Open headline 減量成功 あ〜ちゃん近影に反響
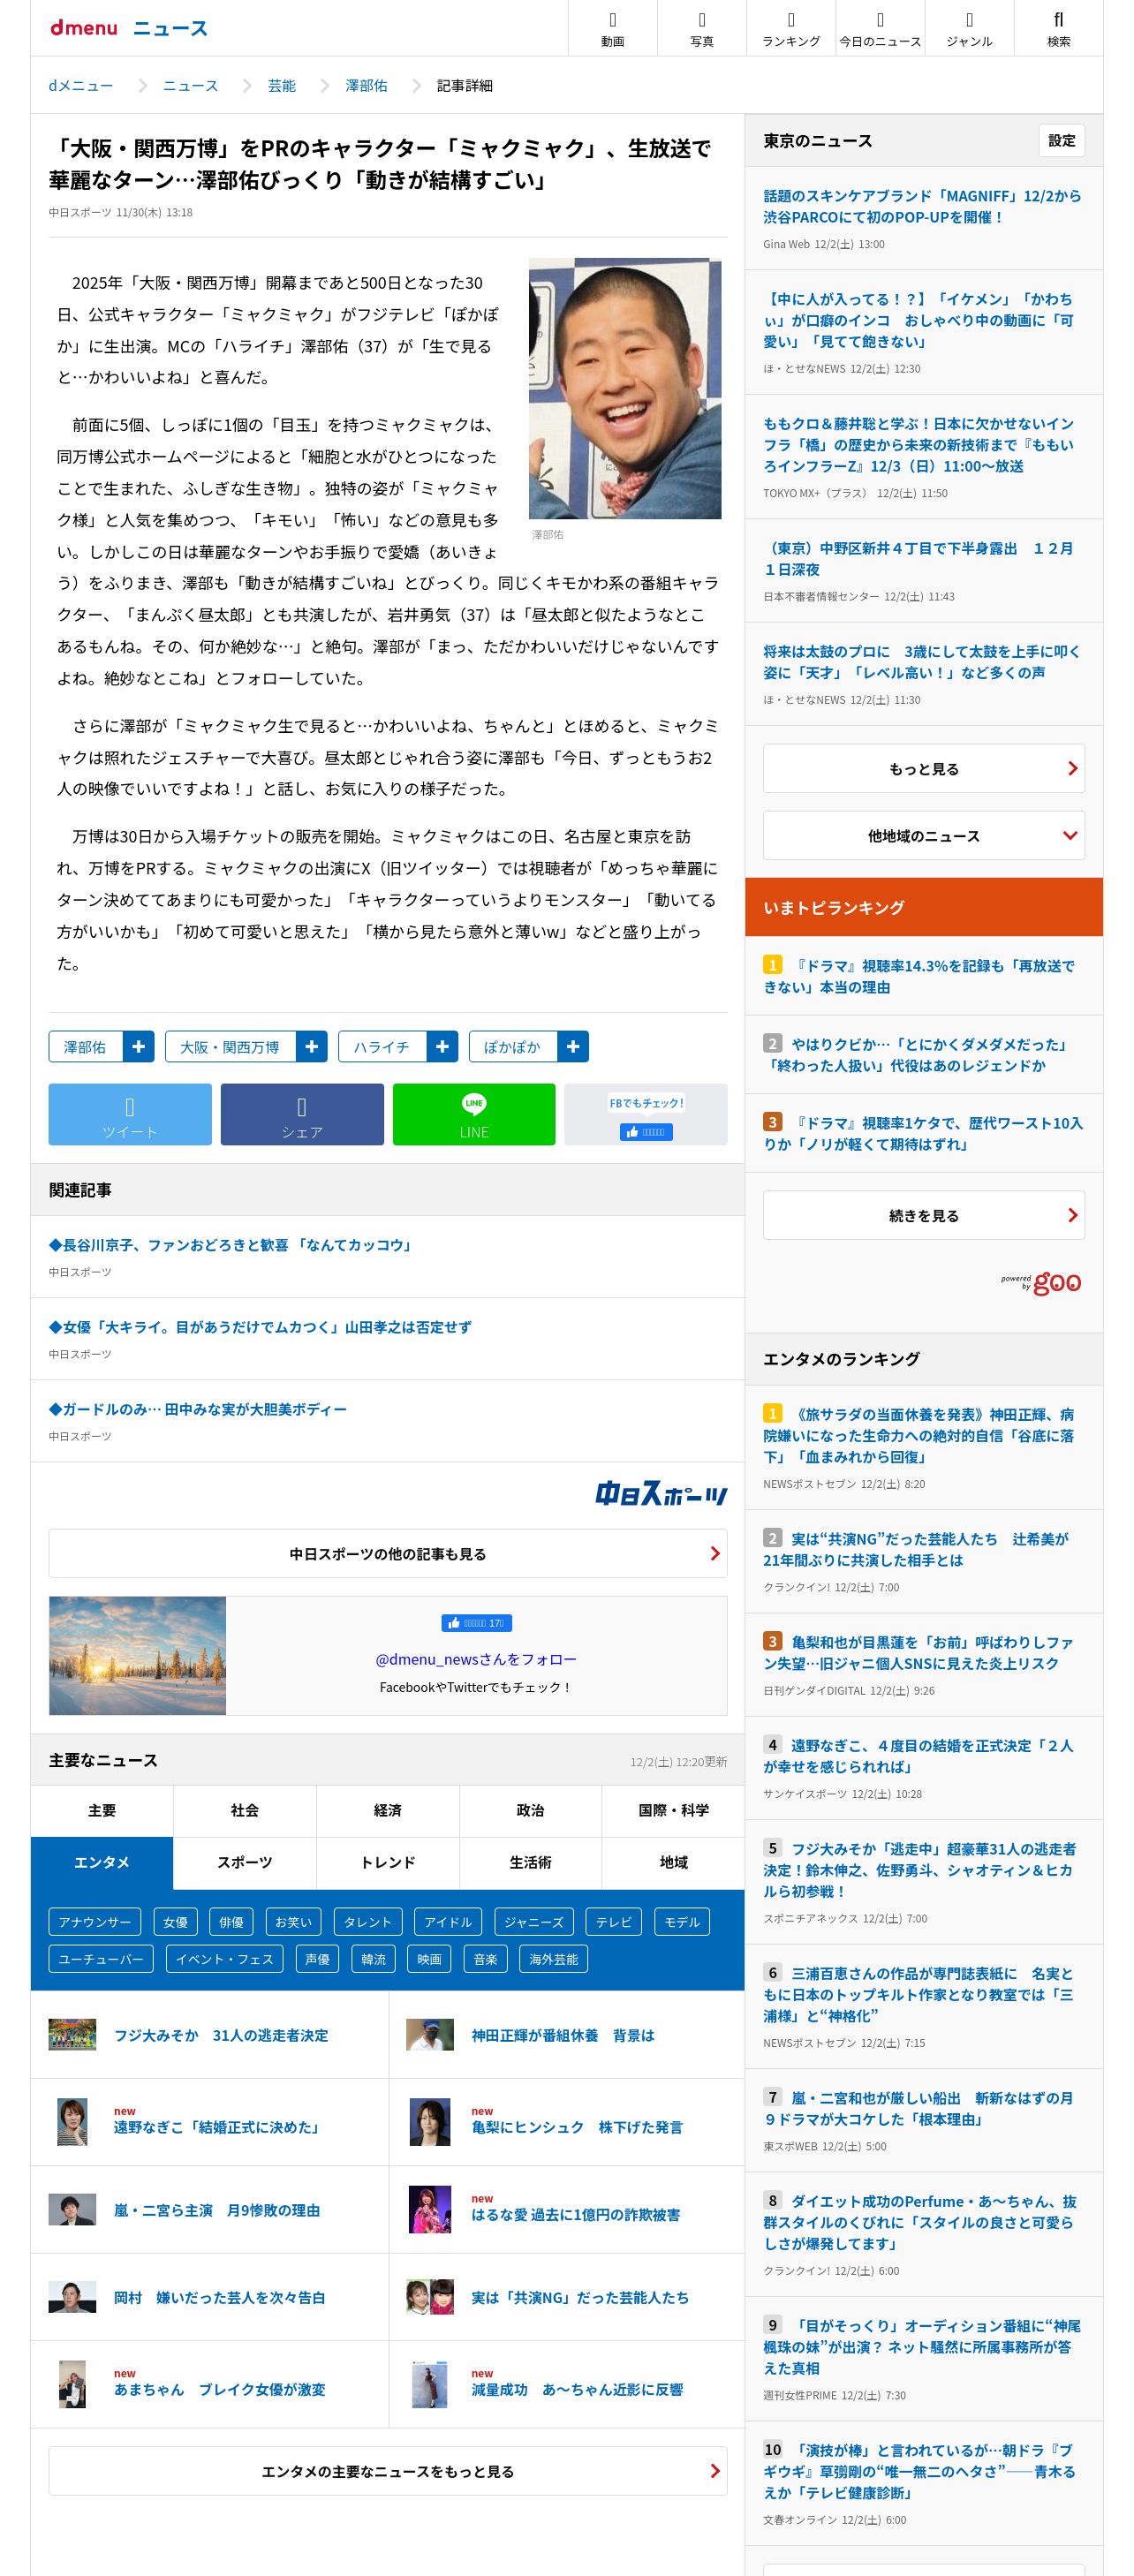The image size is (1134, 2576). [577, 2388]
